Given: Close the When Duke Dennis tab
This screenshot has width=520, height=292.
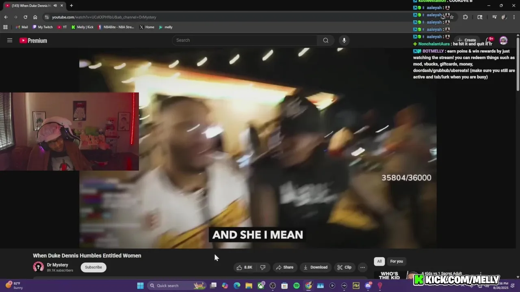Looking at the screenshot, I should click(61, 6).
